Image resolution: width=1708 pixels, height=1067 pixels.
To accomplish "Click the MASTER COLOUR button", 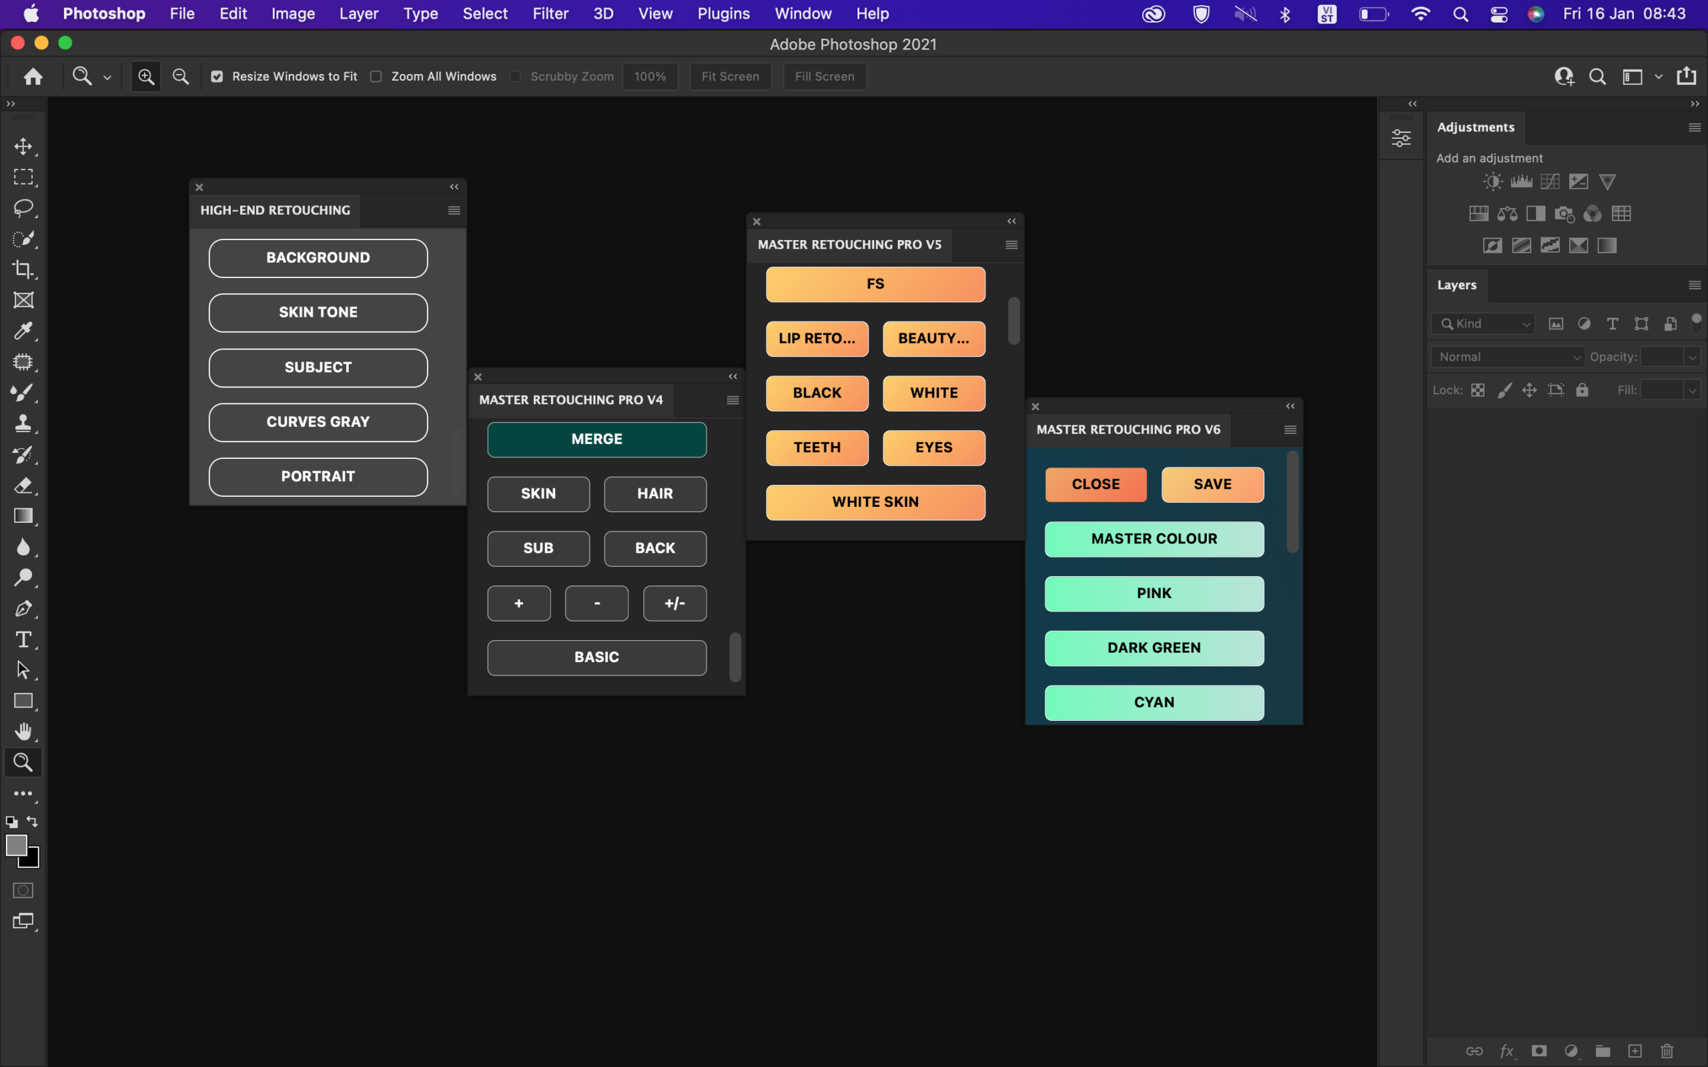I will [x=1154, y=539].
